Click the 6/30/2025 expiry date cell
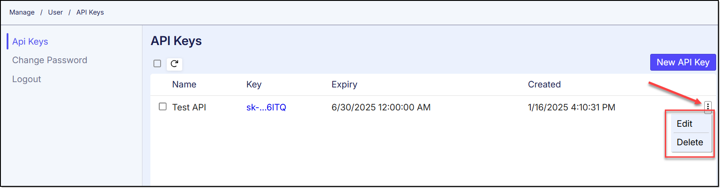Screen dimensions: 721x189 click(x=381, y=107)
